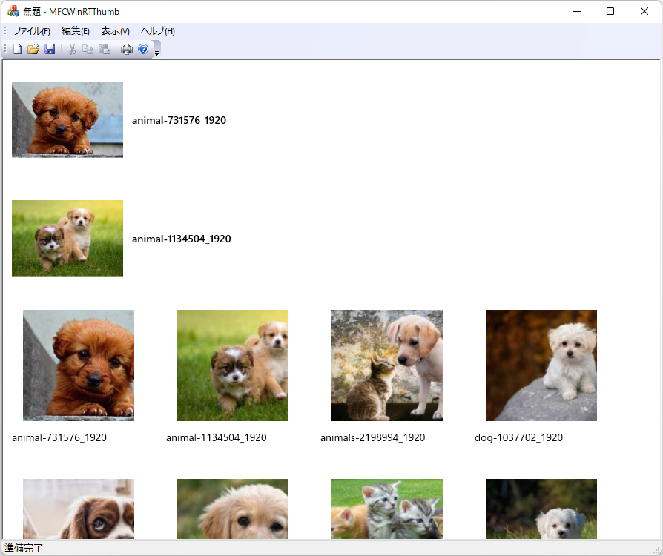Click the MFCWinRTThumb app icon in title bar
The width and height of the screenshot is (663, 556).
tap(13, 11)
